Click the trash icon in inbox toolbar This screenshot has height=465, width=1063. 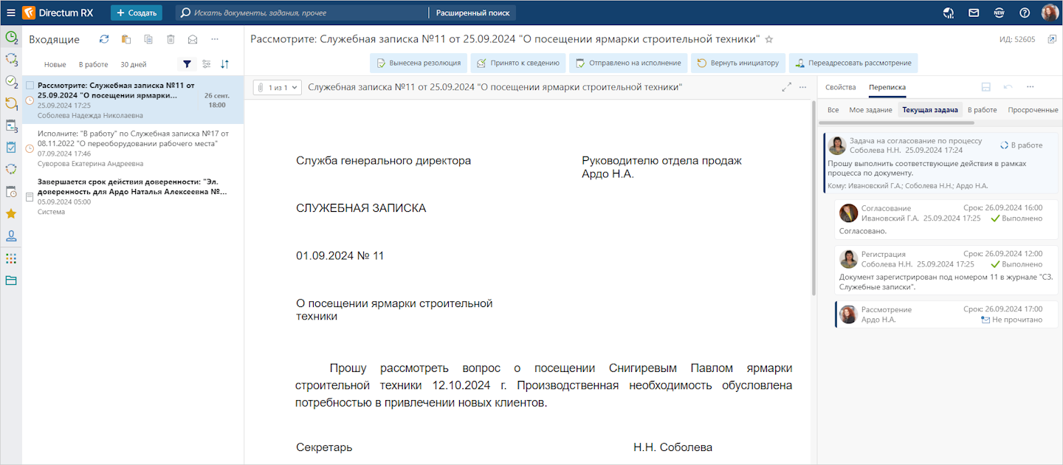coord(171,40)
